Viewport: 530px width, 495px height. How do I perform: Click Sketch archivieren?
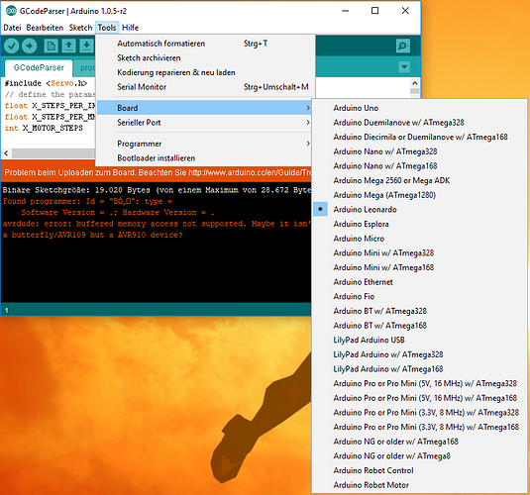(x=204, y=58)
